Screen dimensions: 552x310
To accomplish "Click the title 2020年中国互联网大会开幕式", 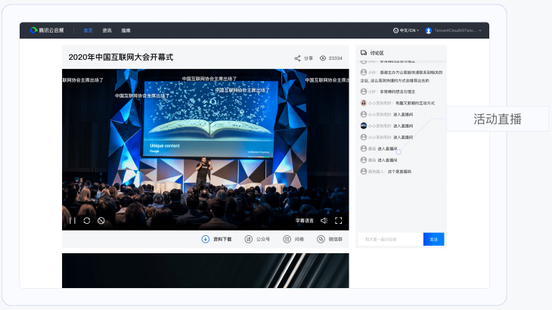I will click(121, 57).
